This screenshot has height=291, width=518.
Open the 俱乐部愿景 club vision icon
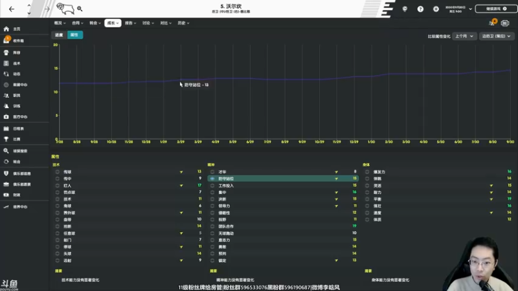click(x=6, y=184)
